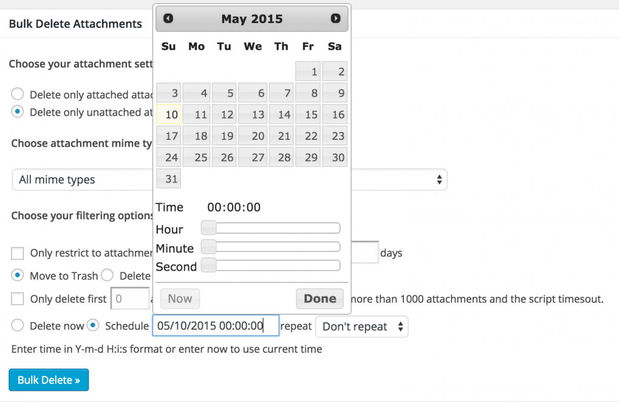Click the Bulk Delete button

(48, 379)
